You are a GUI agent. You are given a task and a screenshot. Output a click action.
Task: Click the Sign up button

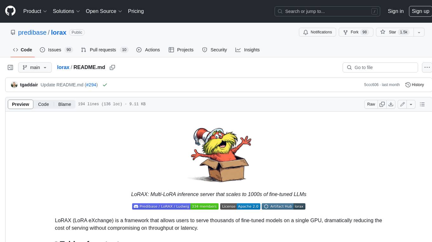coord(420,11)
